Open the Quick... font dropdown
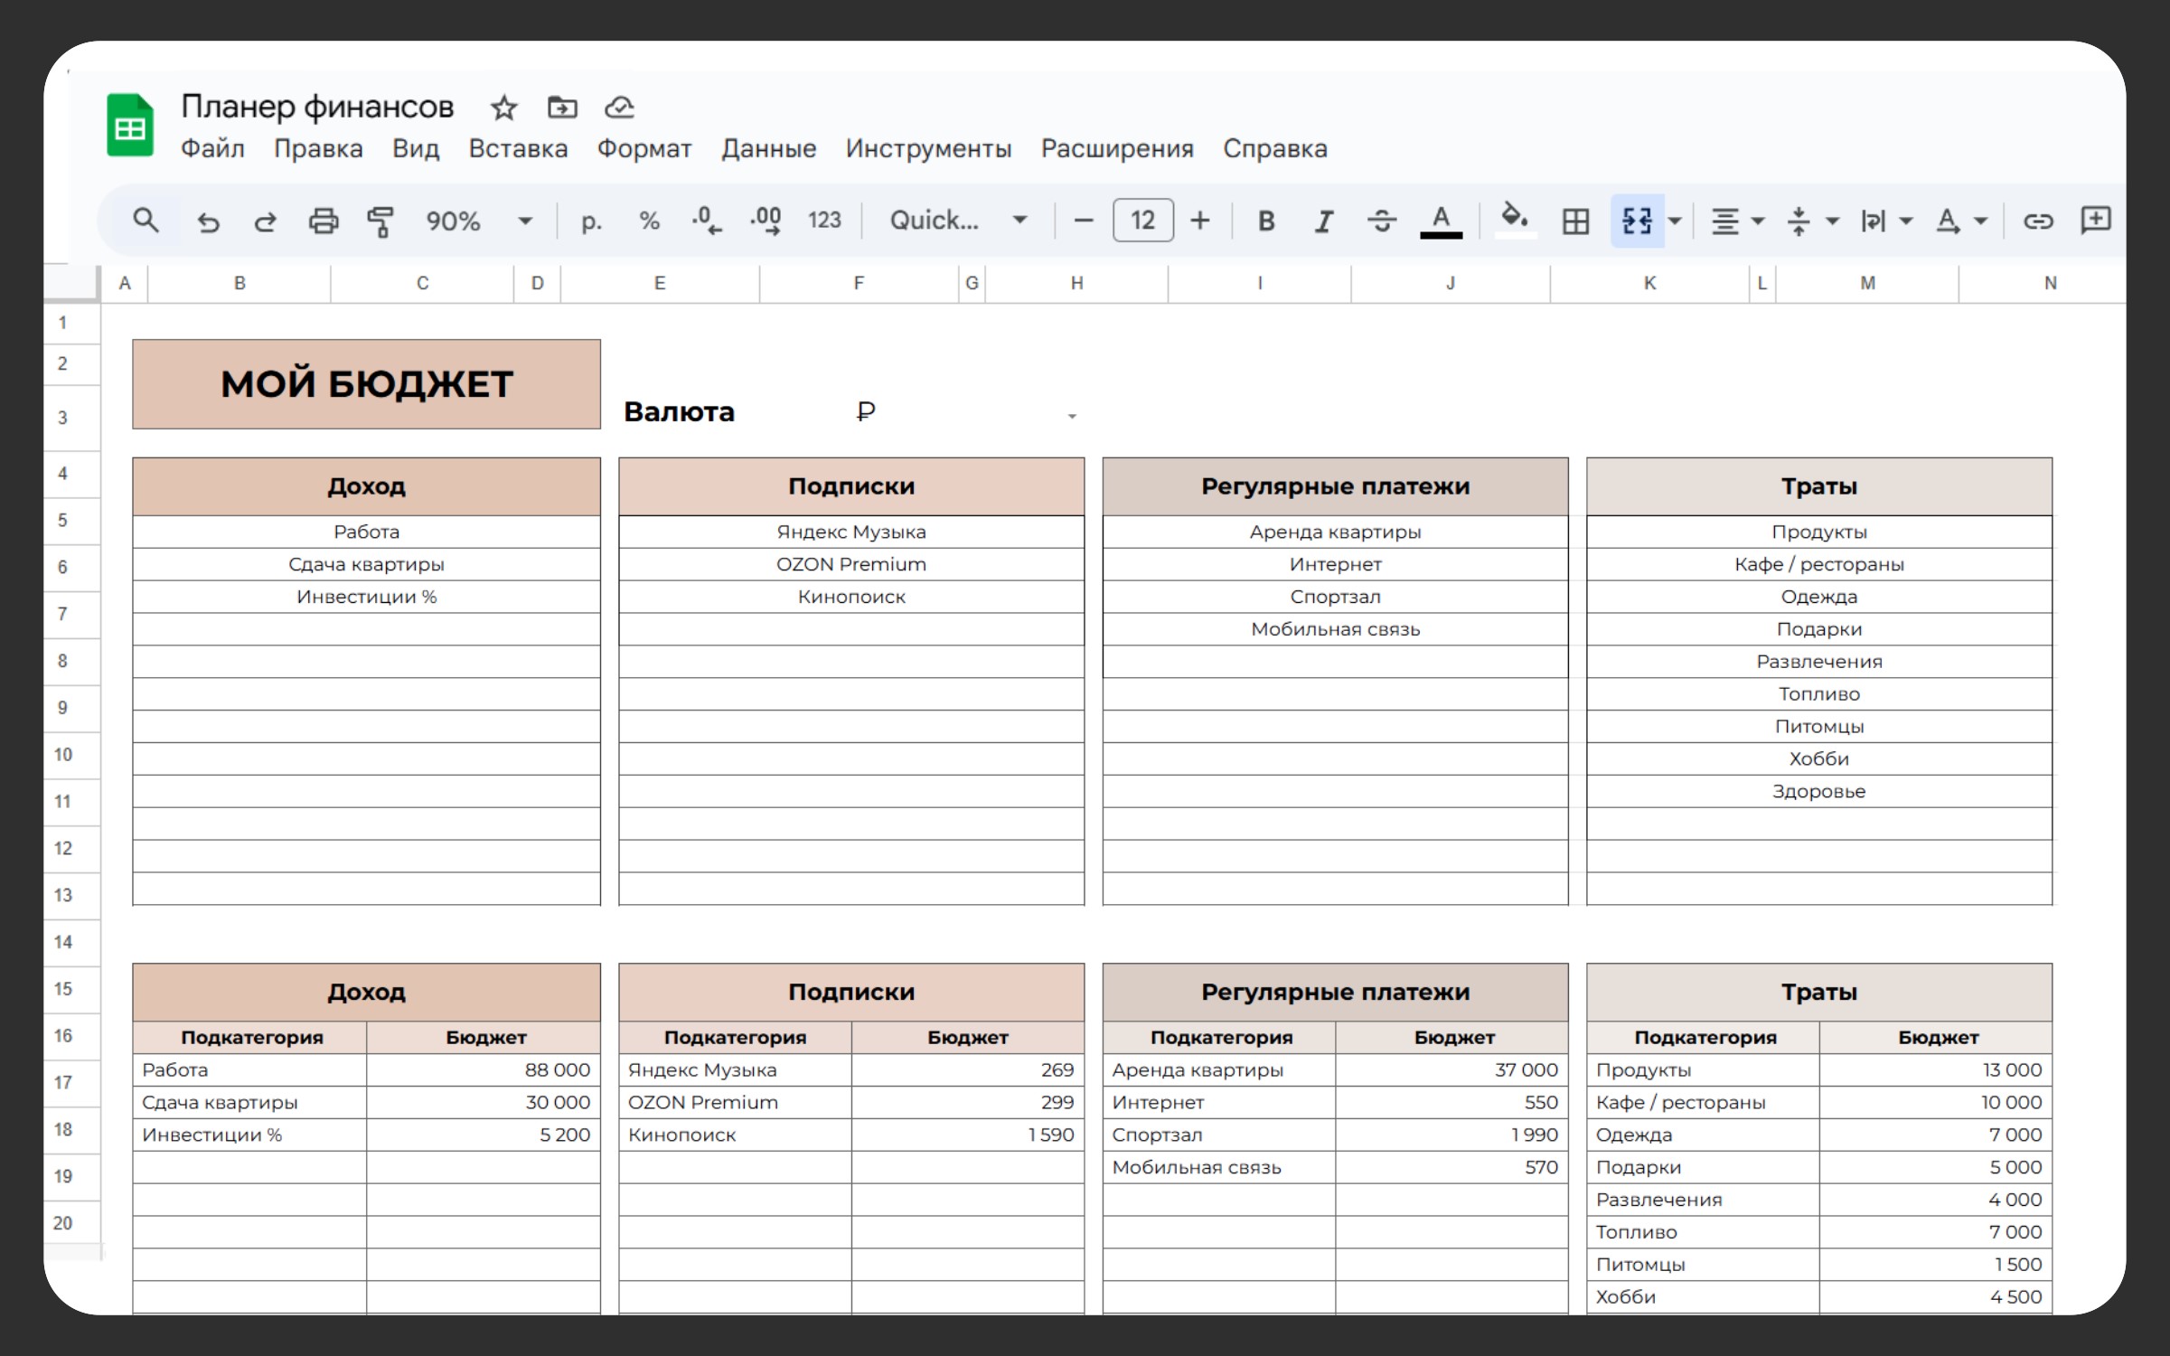This screenshot has height=1356, width=2170. pyautogui.click(x=958, y=221)
